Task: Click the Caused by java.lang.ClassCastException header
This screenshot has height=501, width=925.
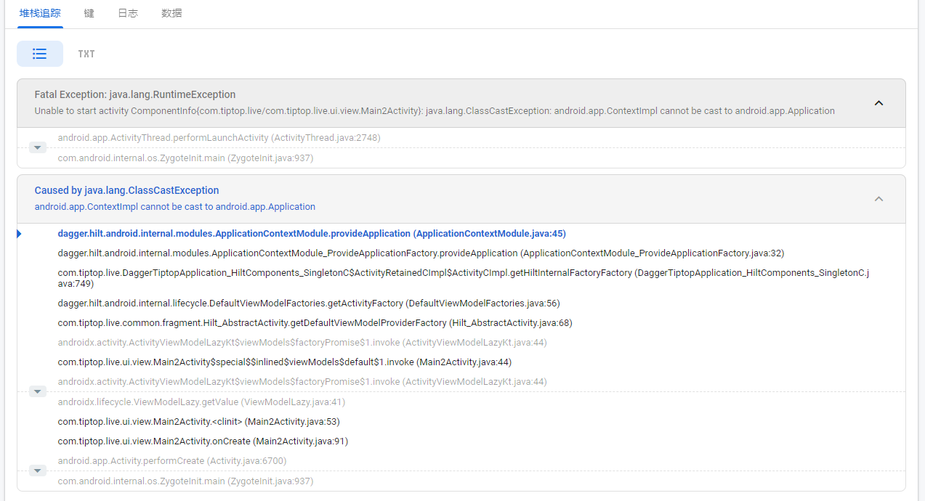Action: click(x=126, y=190)
